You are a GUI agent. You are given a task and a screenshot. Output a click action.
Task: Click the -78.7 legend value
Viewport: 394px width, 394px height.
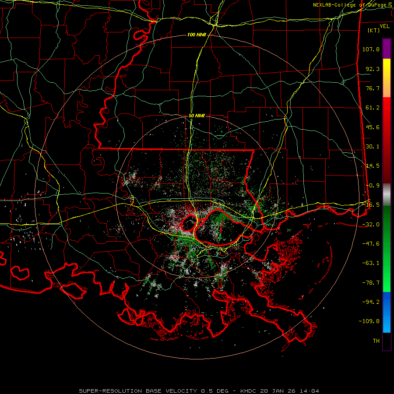pyautogui.click(x=371, y=283)
